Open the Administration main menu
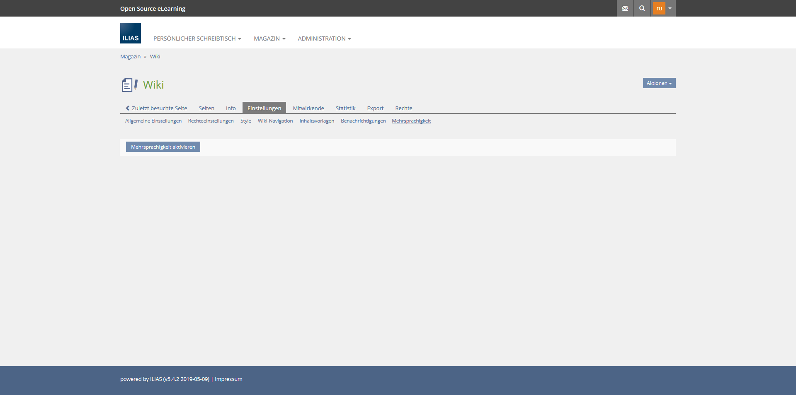Image resolution: width=796 pixels, height=395 pixels. point(324,39)
